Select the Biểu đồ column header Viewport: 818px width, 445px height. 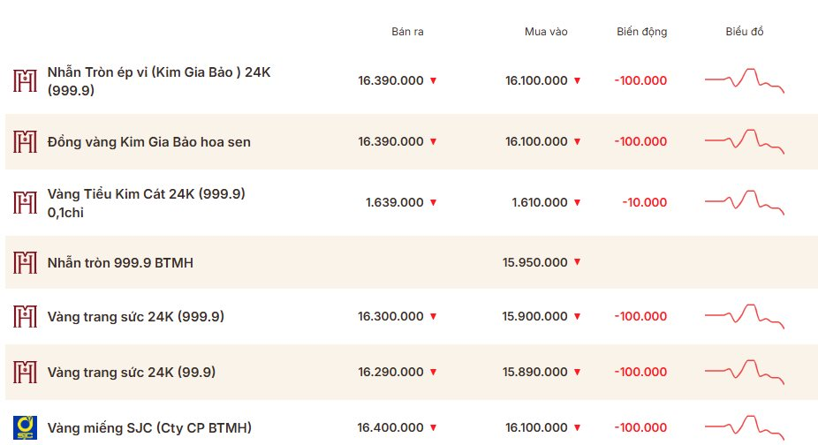[745, 31]
